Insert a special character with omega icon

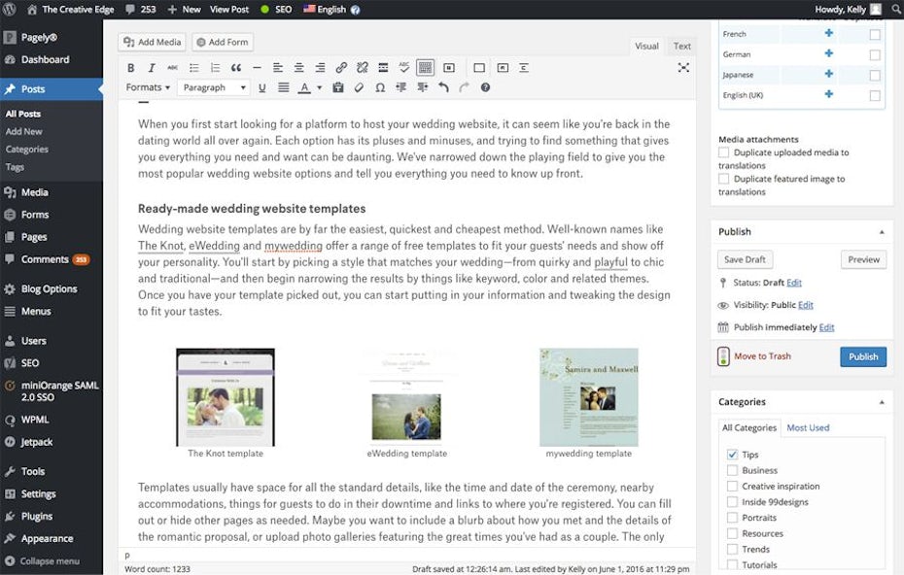coord(379,87)
